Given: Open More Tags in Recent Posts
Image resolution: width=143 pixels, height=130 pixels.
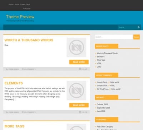Looking at the screenshot, I should coord(101,60).
